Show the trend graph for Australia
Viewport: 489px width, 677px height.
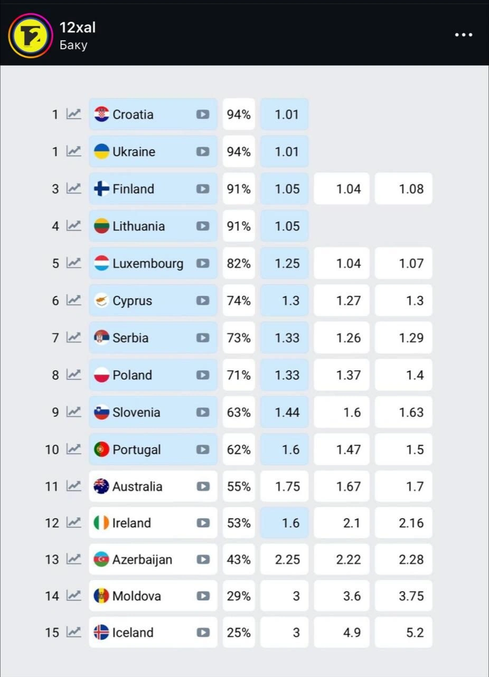coord(73,486)
